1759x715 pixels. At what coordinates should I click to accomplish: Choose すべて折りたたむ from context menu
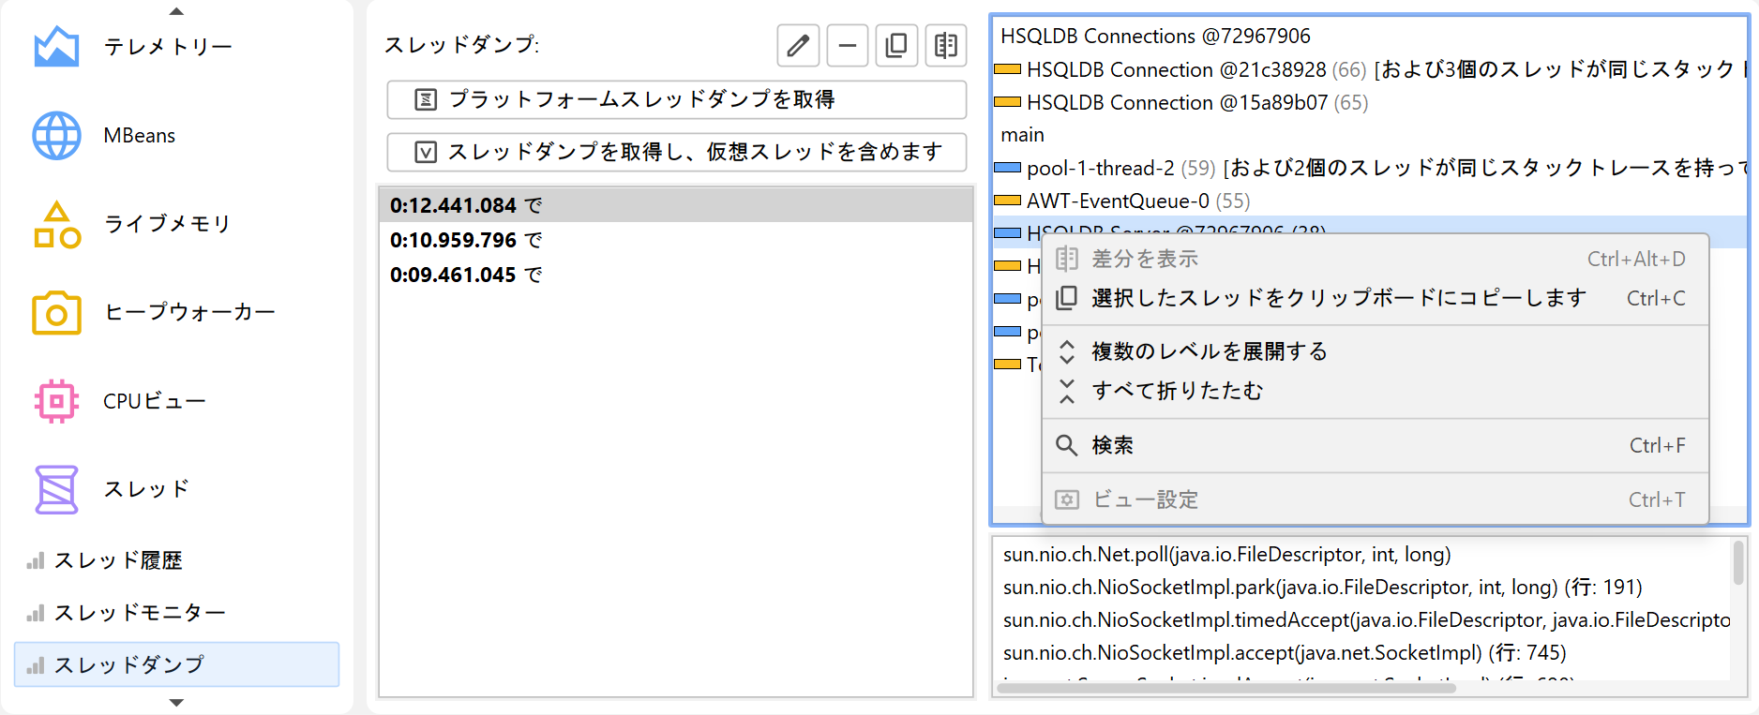click(1177, 391)
